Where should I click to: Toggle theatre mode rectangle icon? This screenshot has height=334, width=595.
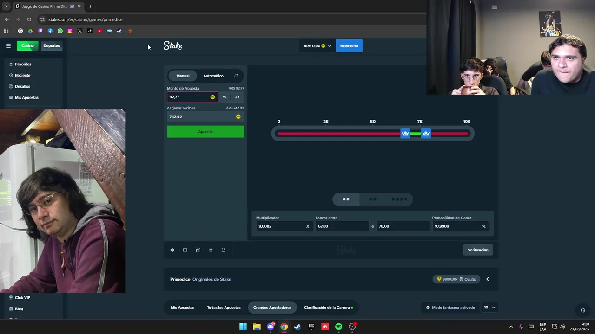coord(185,250)
